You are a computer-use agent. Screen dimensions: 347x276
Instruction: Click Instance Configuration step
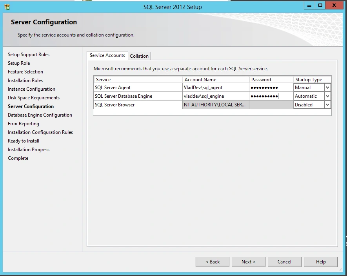pos(31,89)
